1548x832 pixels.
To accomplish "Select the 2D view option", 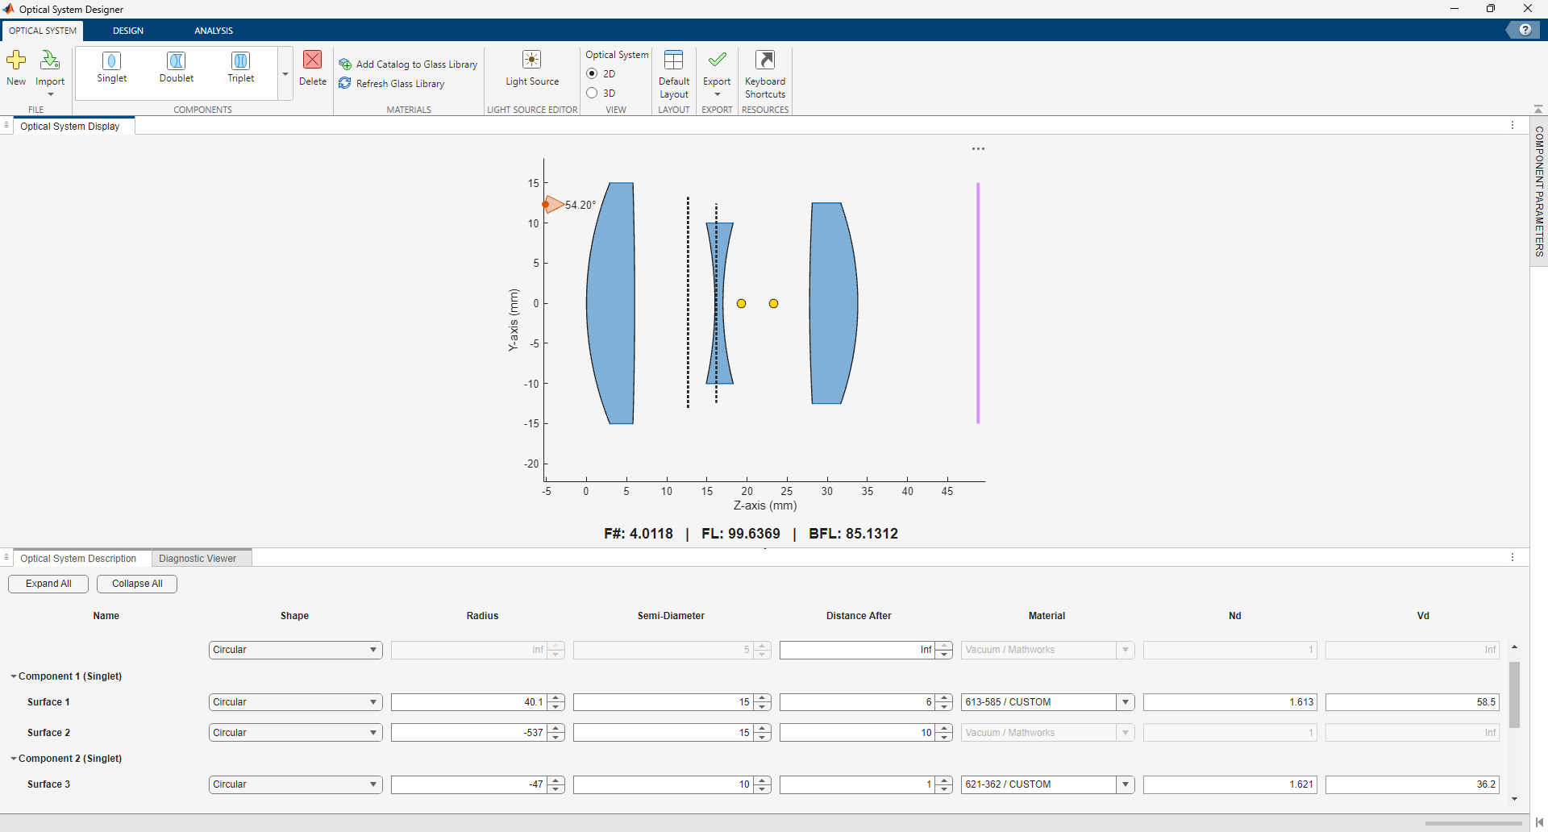I will coord(593,73).
